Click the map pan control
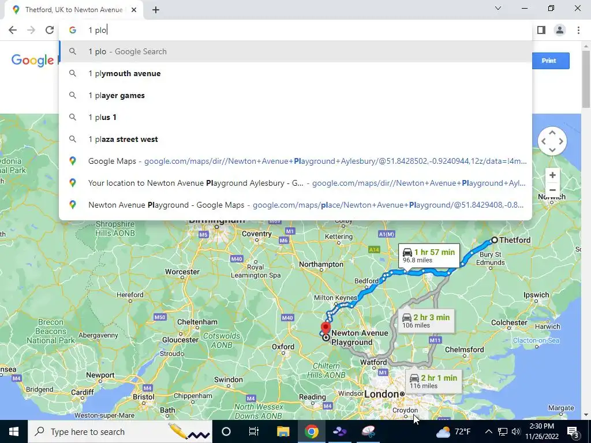Screen dimensions: 591x443 (552, 141)
